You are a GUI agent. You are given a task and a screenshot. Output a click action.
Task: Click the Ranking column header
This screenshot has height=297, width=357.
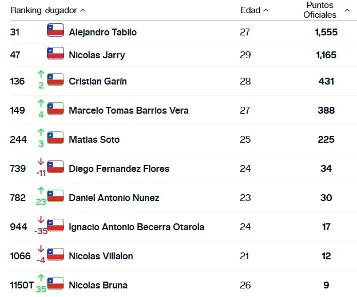26,10
